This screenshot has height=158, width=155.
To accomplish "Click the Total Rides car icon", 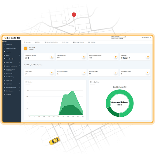I will click(x=52, y=73).
